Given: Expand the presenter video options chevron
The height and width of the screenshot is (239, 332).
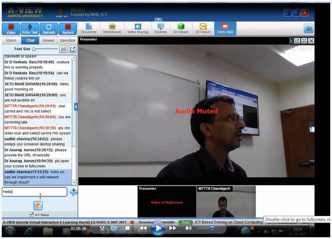Looking at the screenshot, I should [x=291, y=41].
